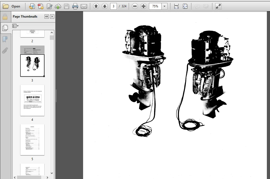Screen dimensions: 270x179
Task: Click the thumbnails horizontal scrollbar thumb
Action: [x=29, y=177]
